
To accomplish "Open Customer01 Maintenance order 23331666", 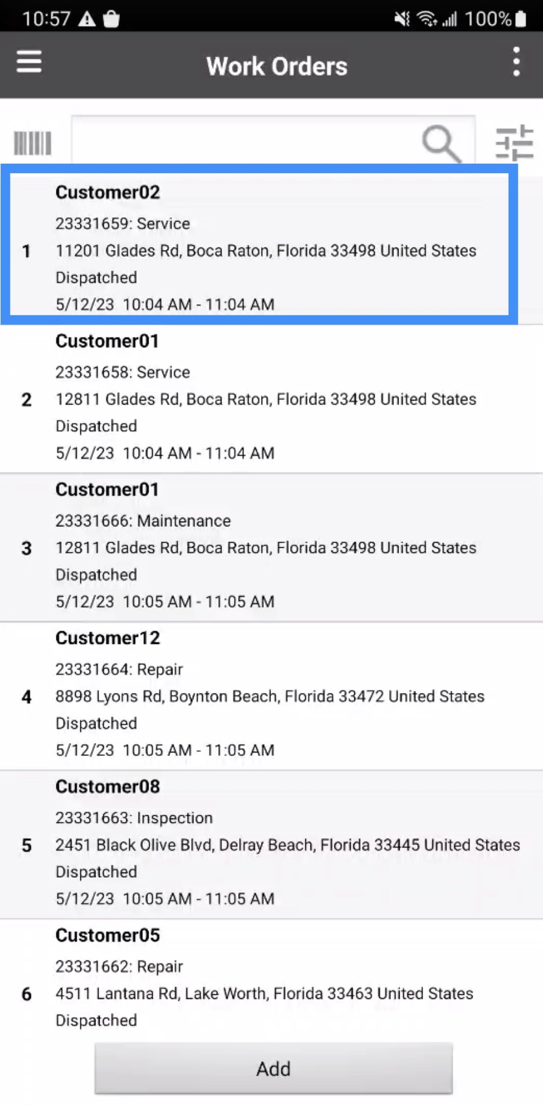I will 266,547.
